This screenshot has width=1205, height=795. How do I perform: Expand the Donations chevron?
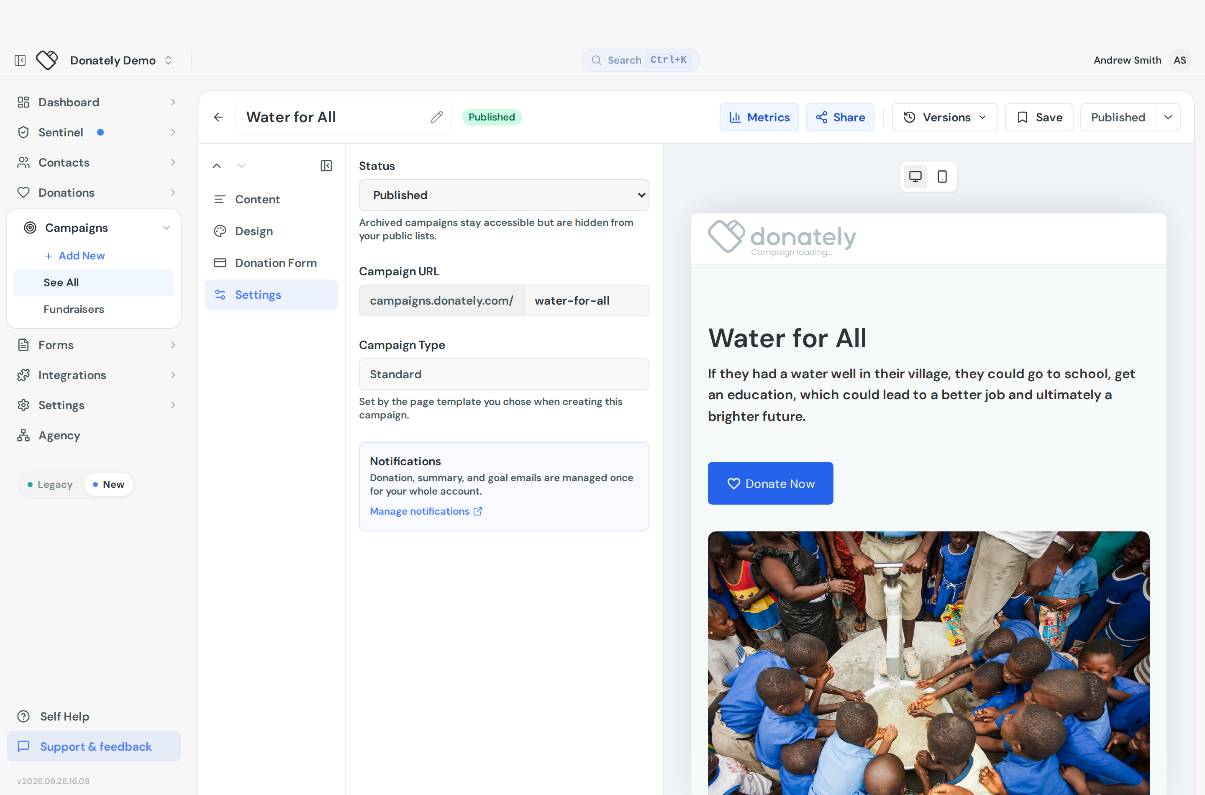click(x=173, y=192)
